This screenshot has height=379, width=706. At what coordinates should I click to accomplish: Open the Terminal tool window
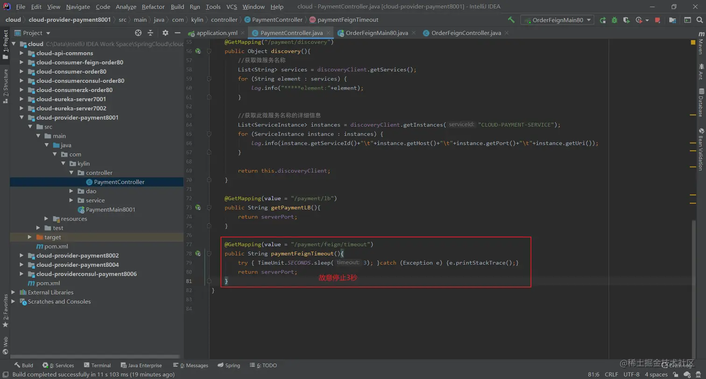pos(97,365)
